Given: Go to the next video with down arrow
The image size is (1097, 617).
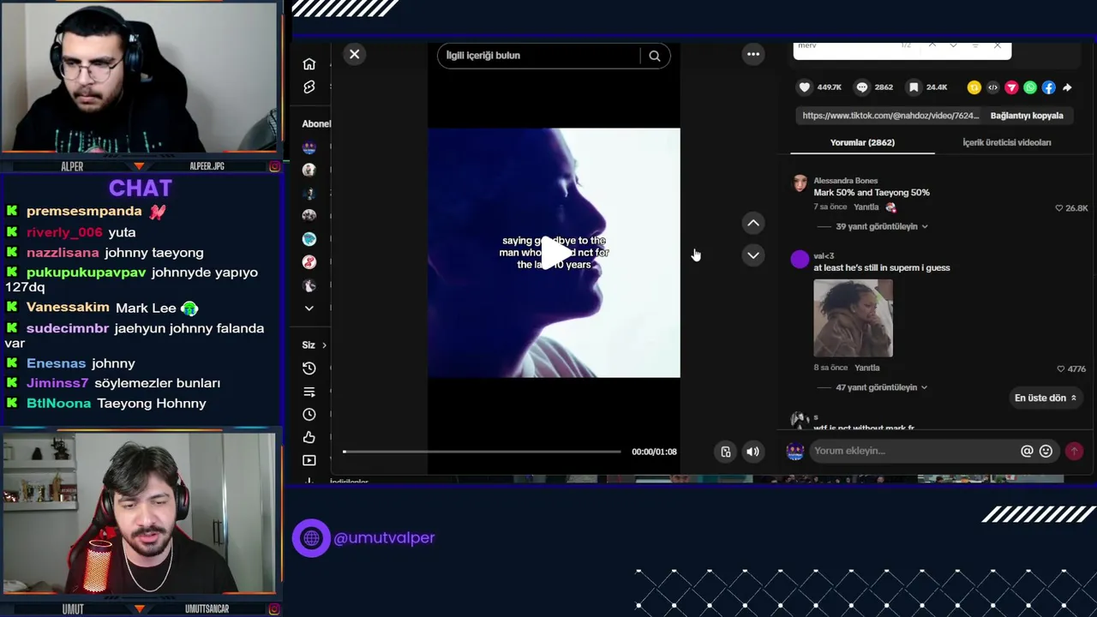Looking at the screenshot, I should pos(753,255).
